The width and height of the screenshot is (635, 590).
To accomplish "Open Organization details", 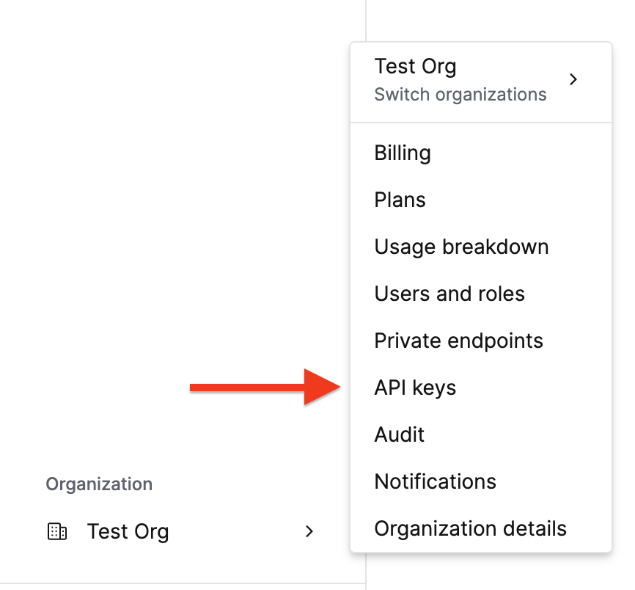I will click(470, 529).
